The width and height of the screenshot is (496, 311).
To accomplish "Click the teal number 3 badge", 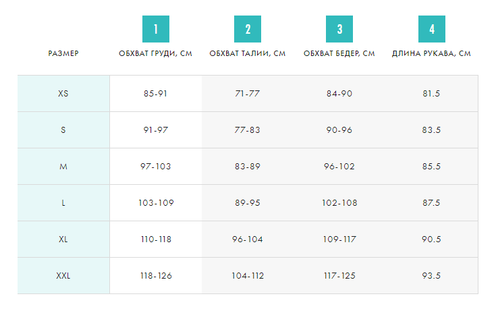I will [339, 30].
